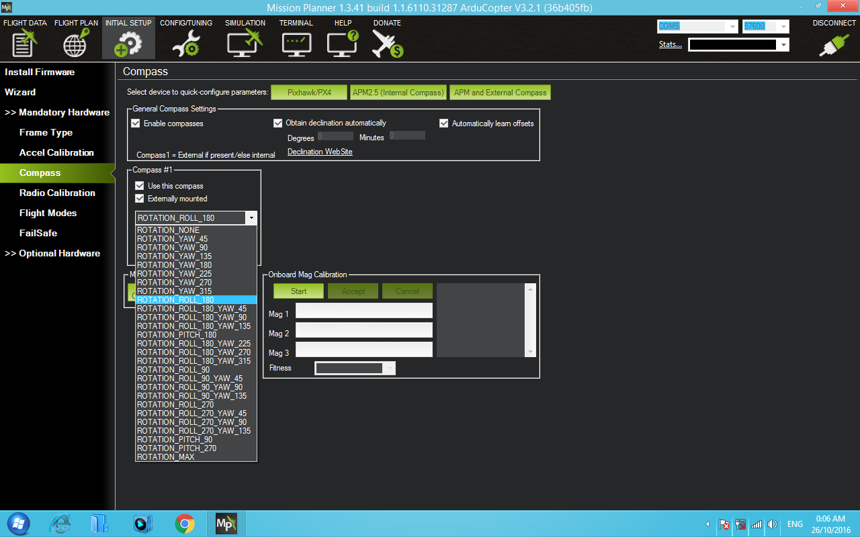Select ROTATION_MAX option
Screen dimensions: 860x537
tap(196, 457)
